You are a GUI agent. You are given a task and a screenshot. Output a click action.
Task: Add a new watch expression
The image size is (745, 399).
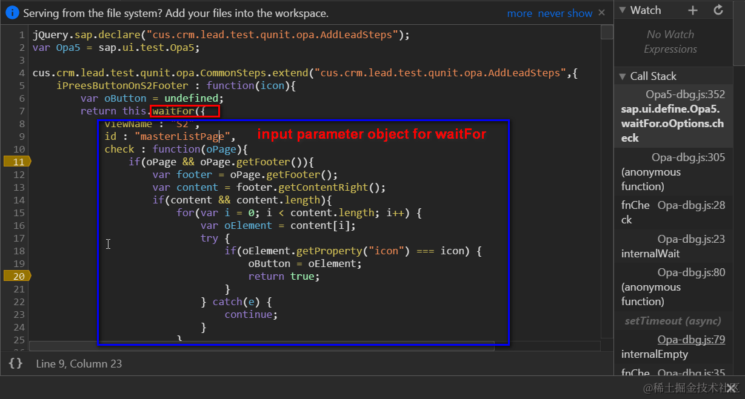(x=692, y=10)
